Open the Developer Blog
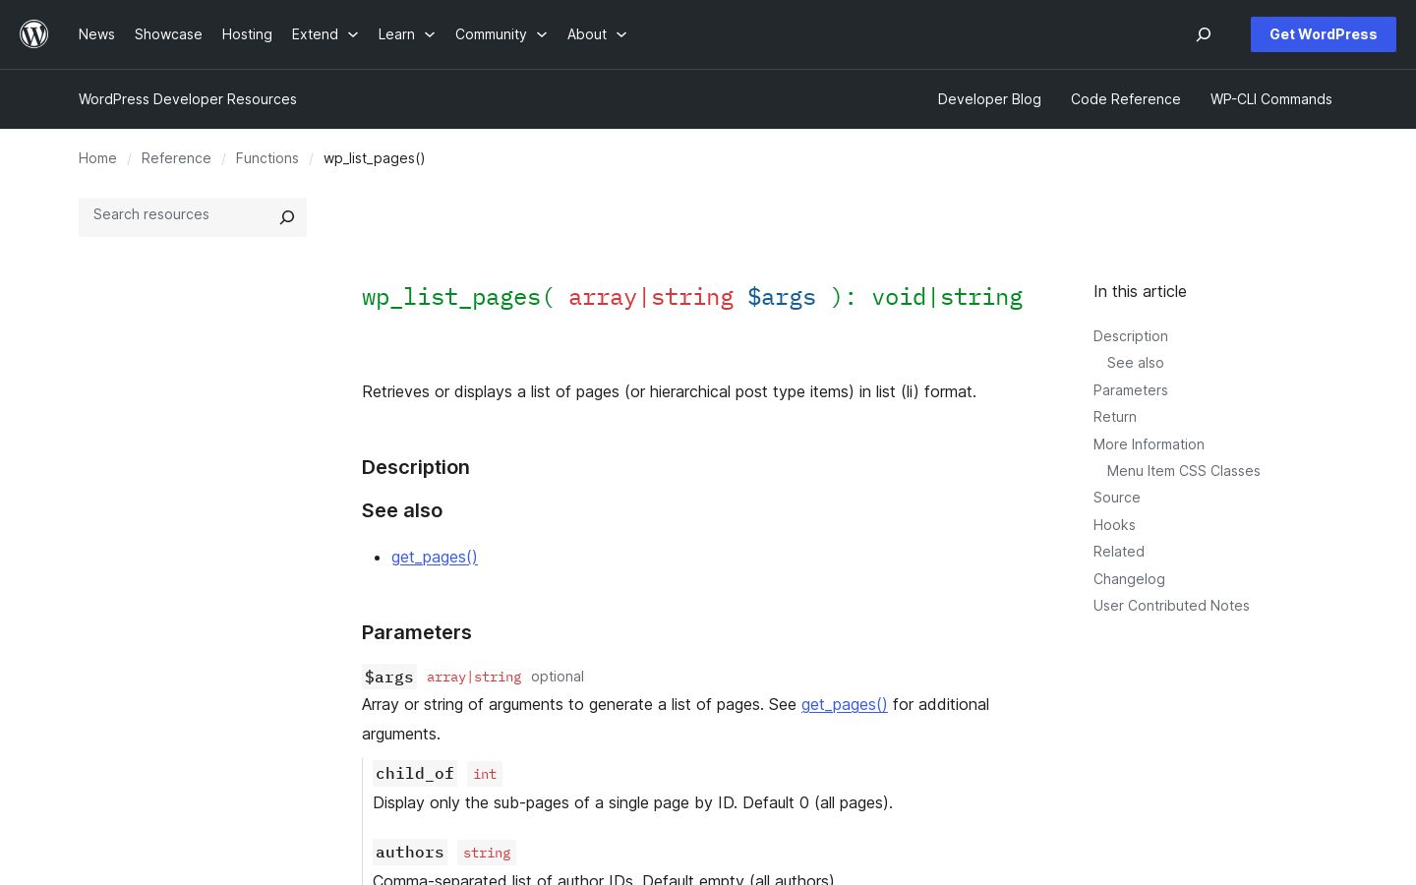 [989, 99]
